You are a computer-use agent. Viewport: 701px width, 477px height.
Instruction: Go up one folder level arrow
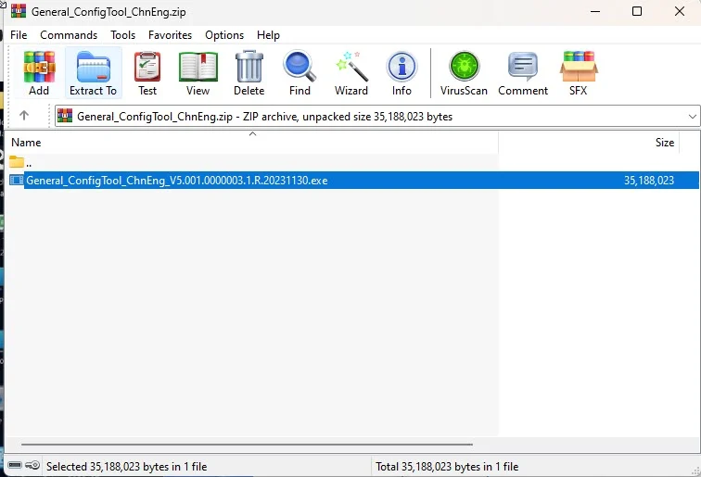[24, 116]
